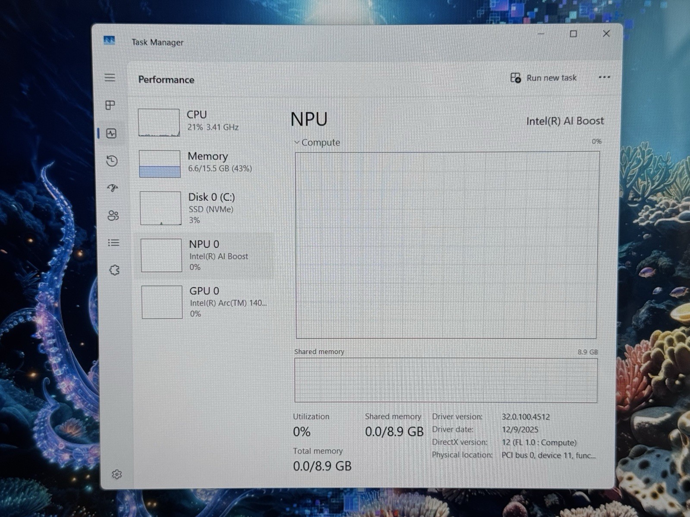Select the Memory performance entry
The height and width of the screenshot is (517, 690).
tap(205, 163)
